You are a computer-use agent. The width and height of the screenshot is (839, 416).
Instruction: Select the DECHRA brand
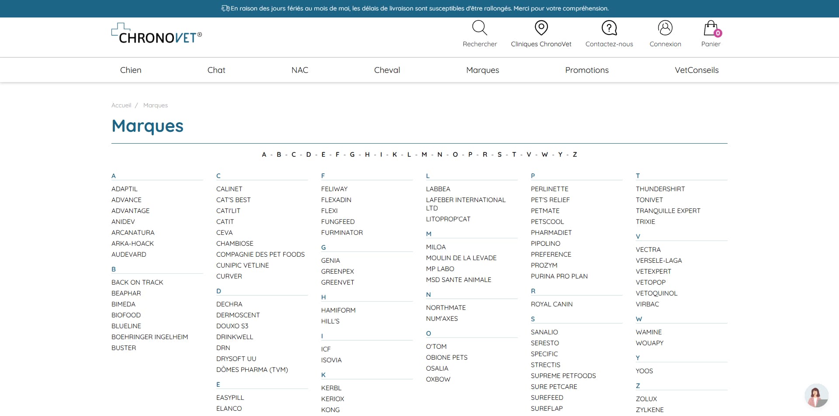click(229, 304)
